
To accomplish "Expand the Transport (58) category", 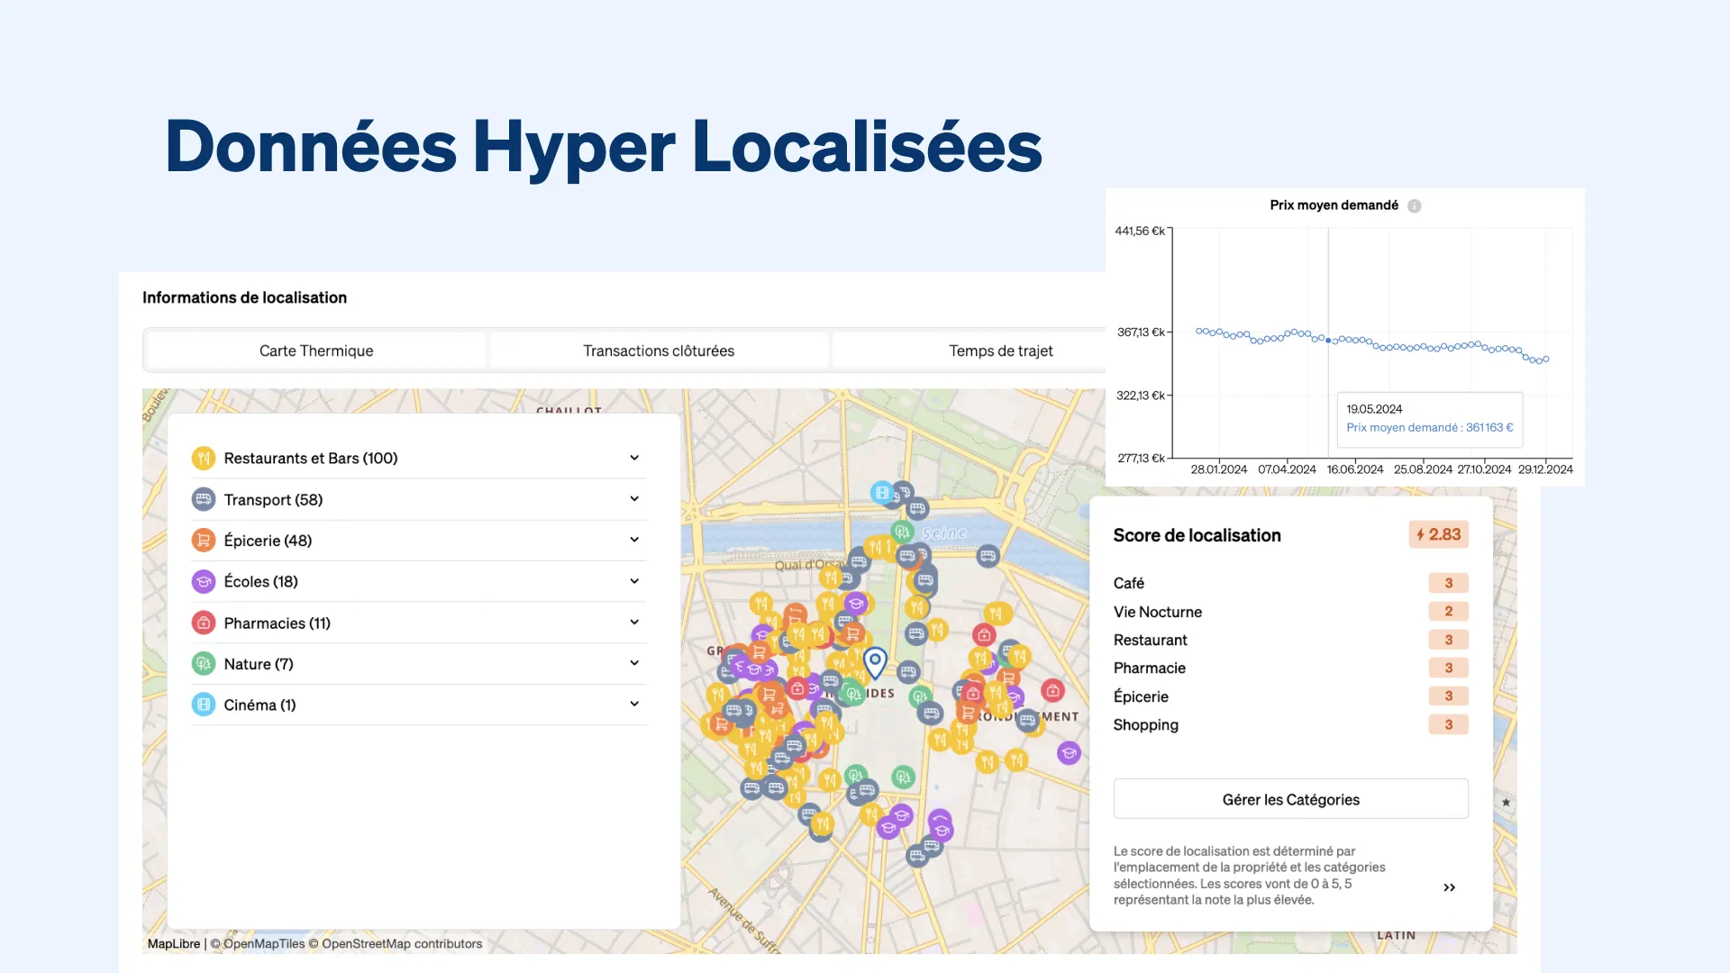I will (x=634, y=498).
